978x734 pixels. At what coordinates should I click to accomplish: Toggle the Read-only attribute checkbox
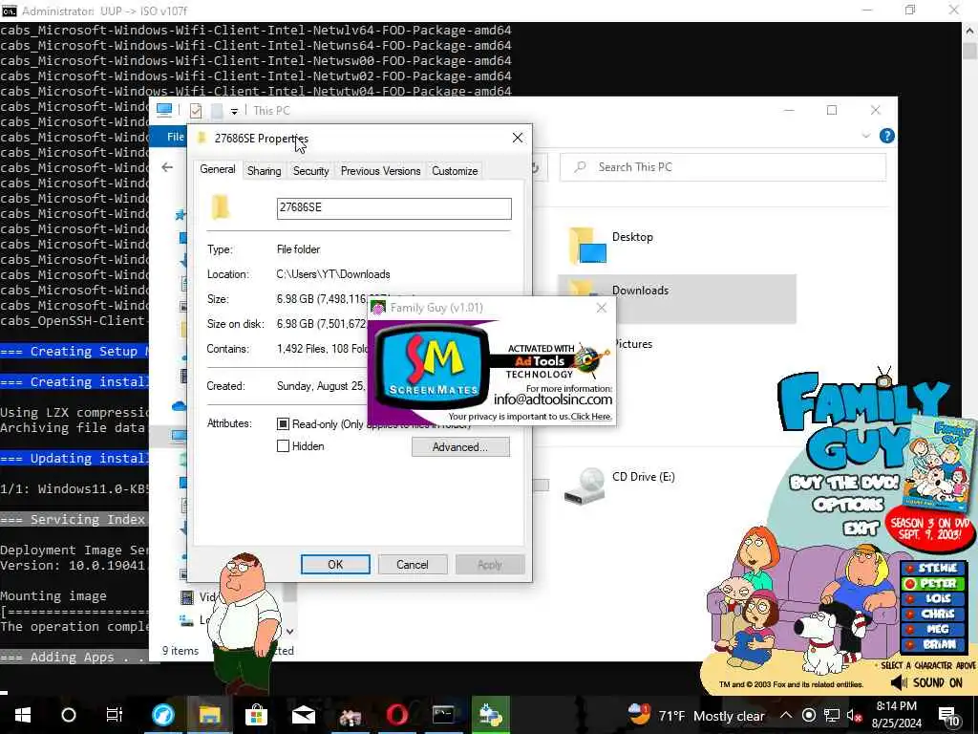[x=283, y=423]
